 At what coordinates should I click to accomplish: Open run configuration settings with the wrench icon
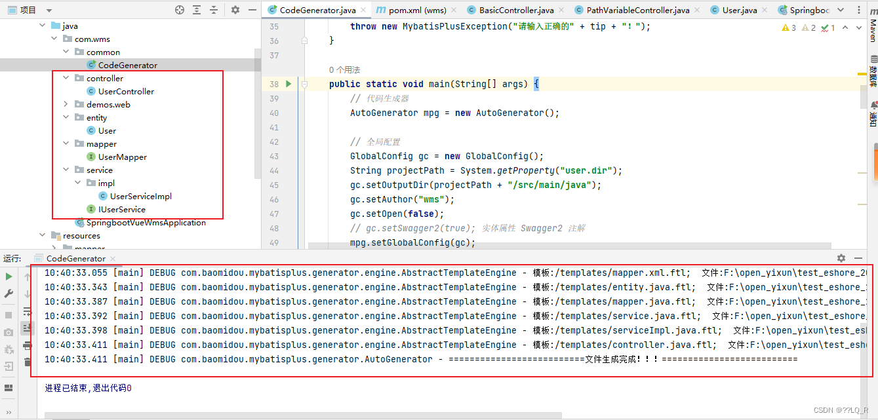9,292
